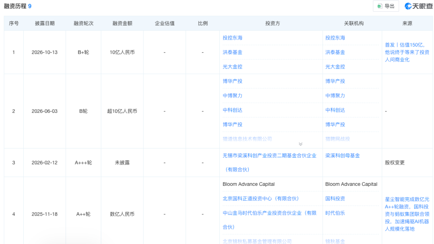Click the 披露日期 column header
This screenshot has height=244, width=434.
pyautogui.click(x=45, y=24)
